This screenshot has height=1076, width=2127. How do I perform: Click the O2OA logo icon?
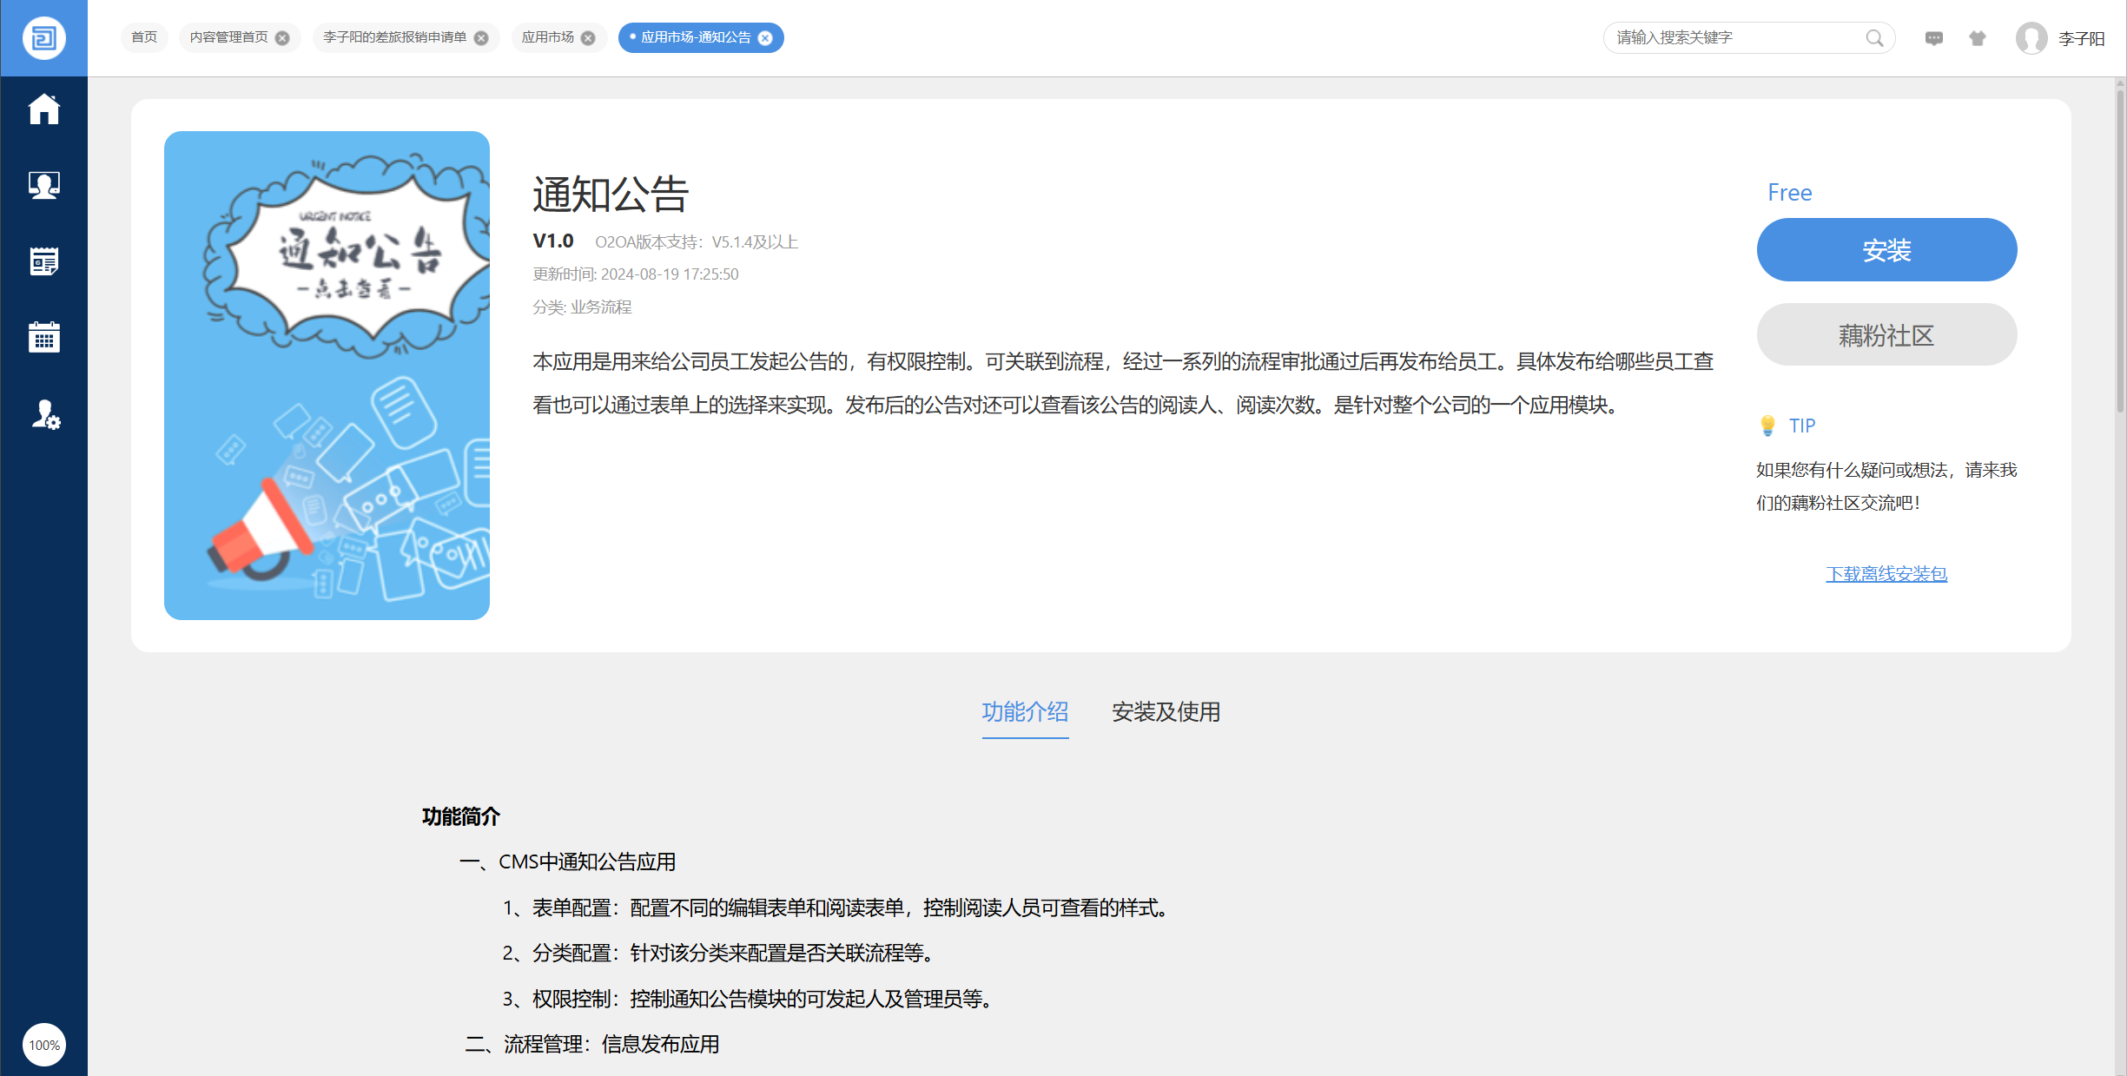coord(43,38)
